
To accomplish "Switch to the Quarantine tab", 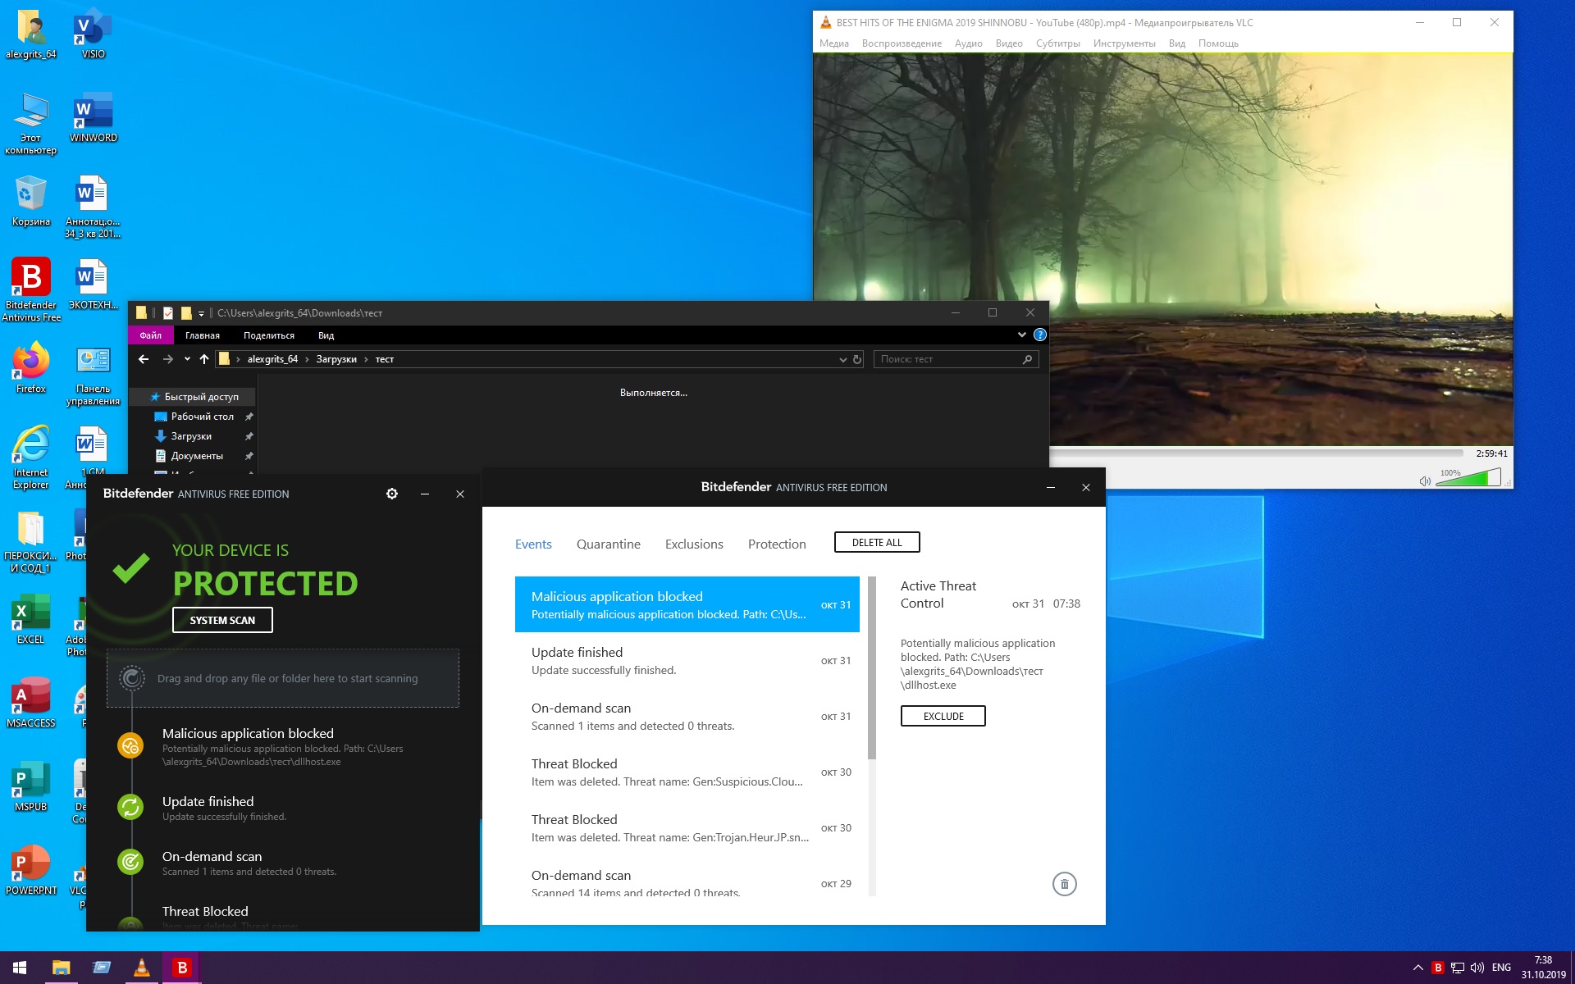I will (x=608, y=544).
